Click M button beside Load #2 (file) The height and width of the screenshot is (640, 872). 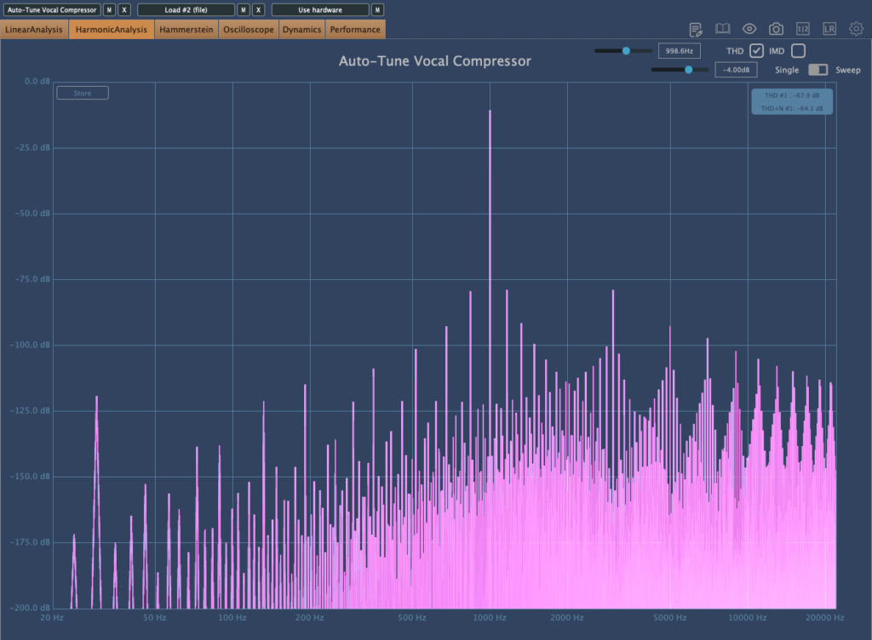[243, 10]
